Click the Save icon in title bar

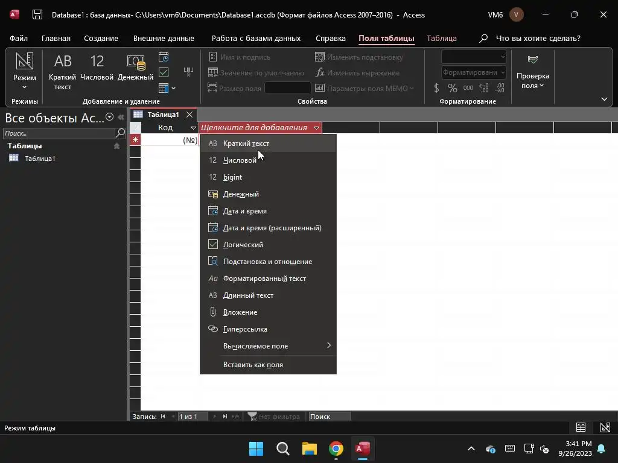37,15
